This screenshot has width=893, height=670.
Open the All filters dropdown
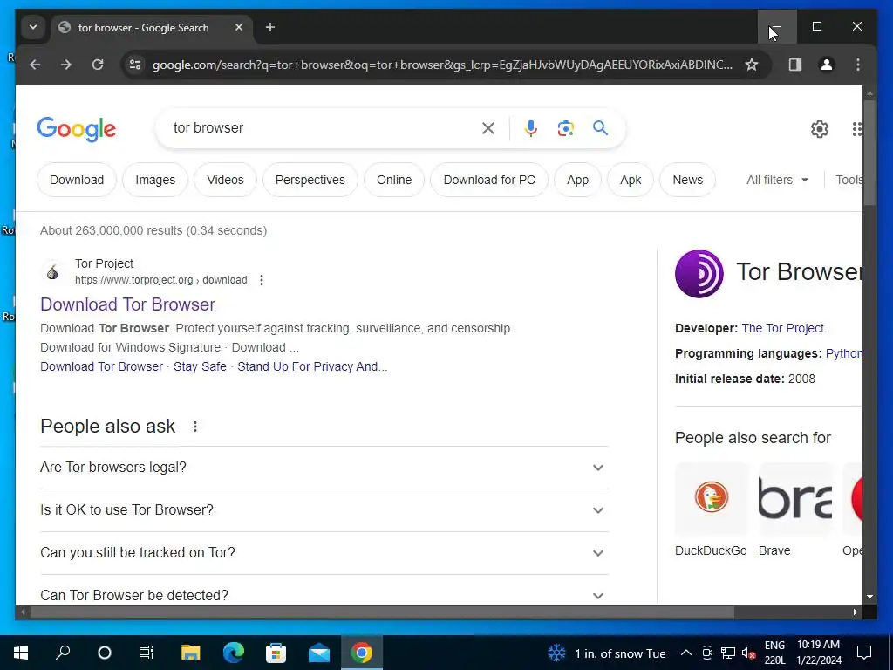tap(777, 180)
